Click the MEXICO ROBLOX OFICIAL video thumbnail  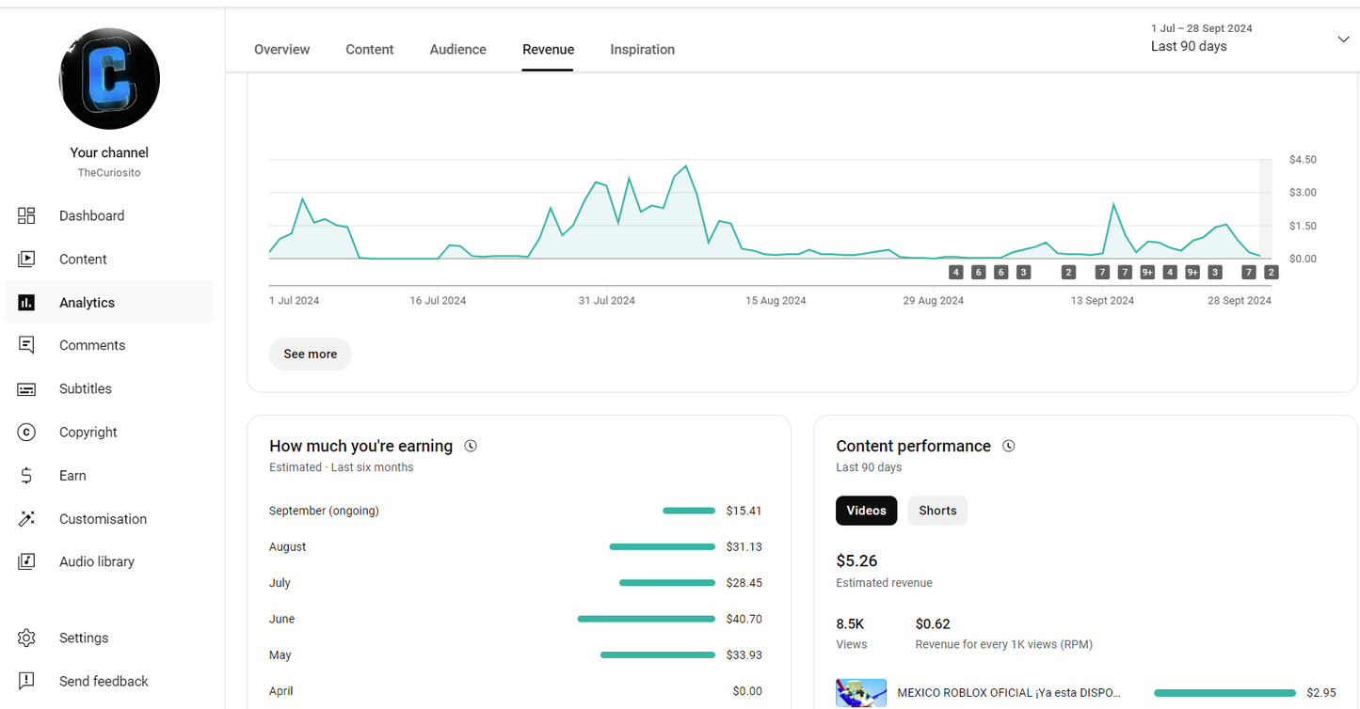pyautogui.click(x=861, y=693)
